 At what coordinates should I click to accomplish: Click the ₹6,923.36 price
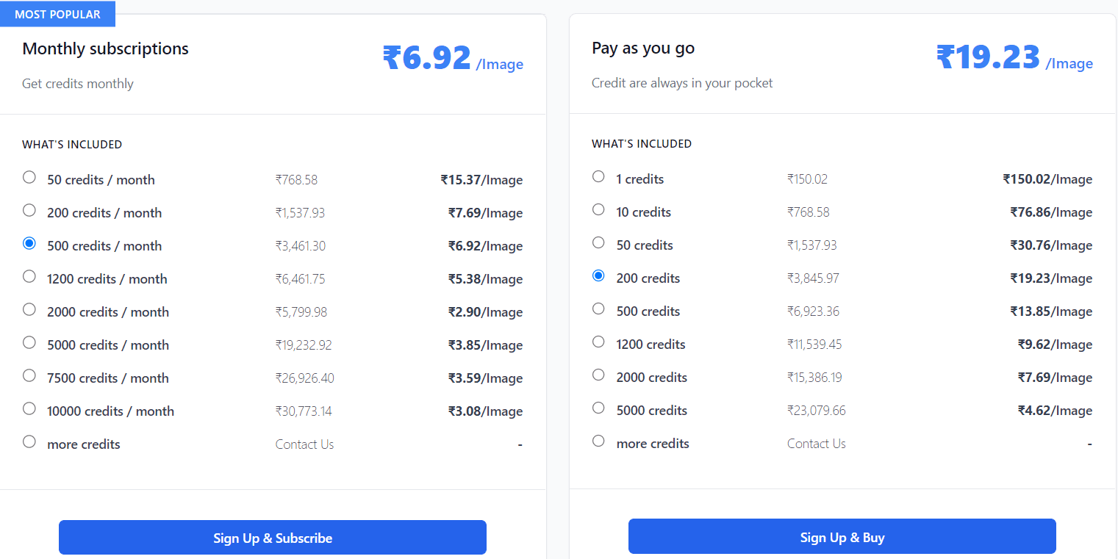[813, 311]
